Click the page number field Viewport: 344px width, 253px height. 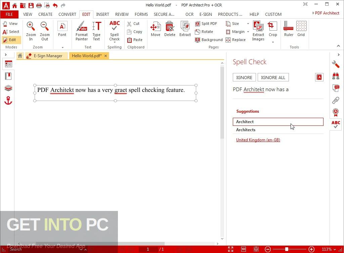point(148,249)
